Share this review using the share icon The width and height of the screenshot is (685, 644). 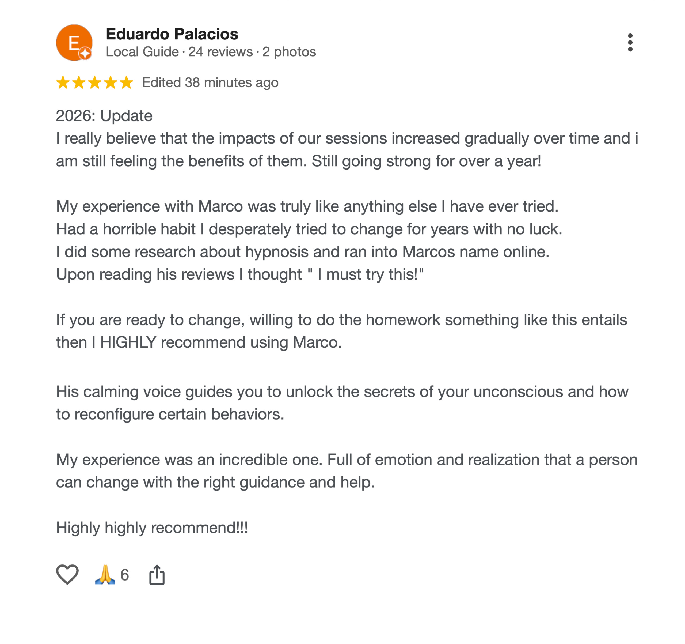tap(157, 574)
